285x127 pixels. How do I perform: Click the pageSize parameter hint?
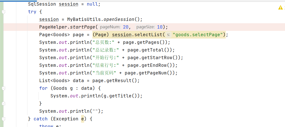(x=145, y=27)
